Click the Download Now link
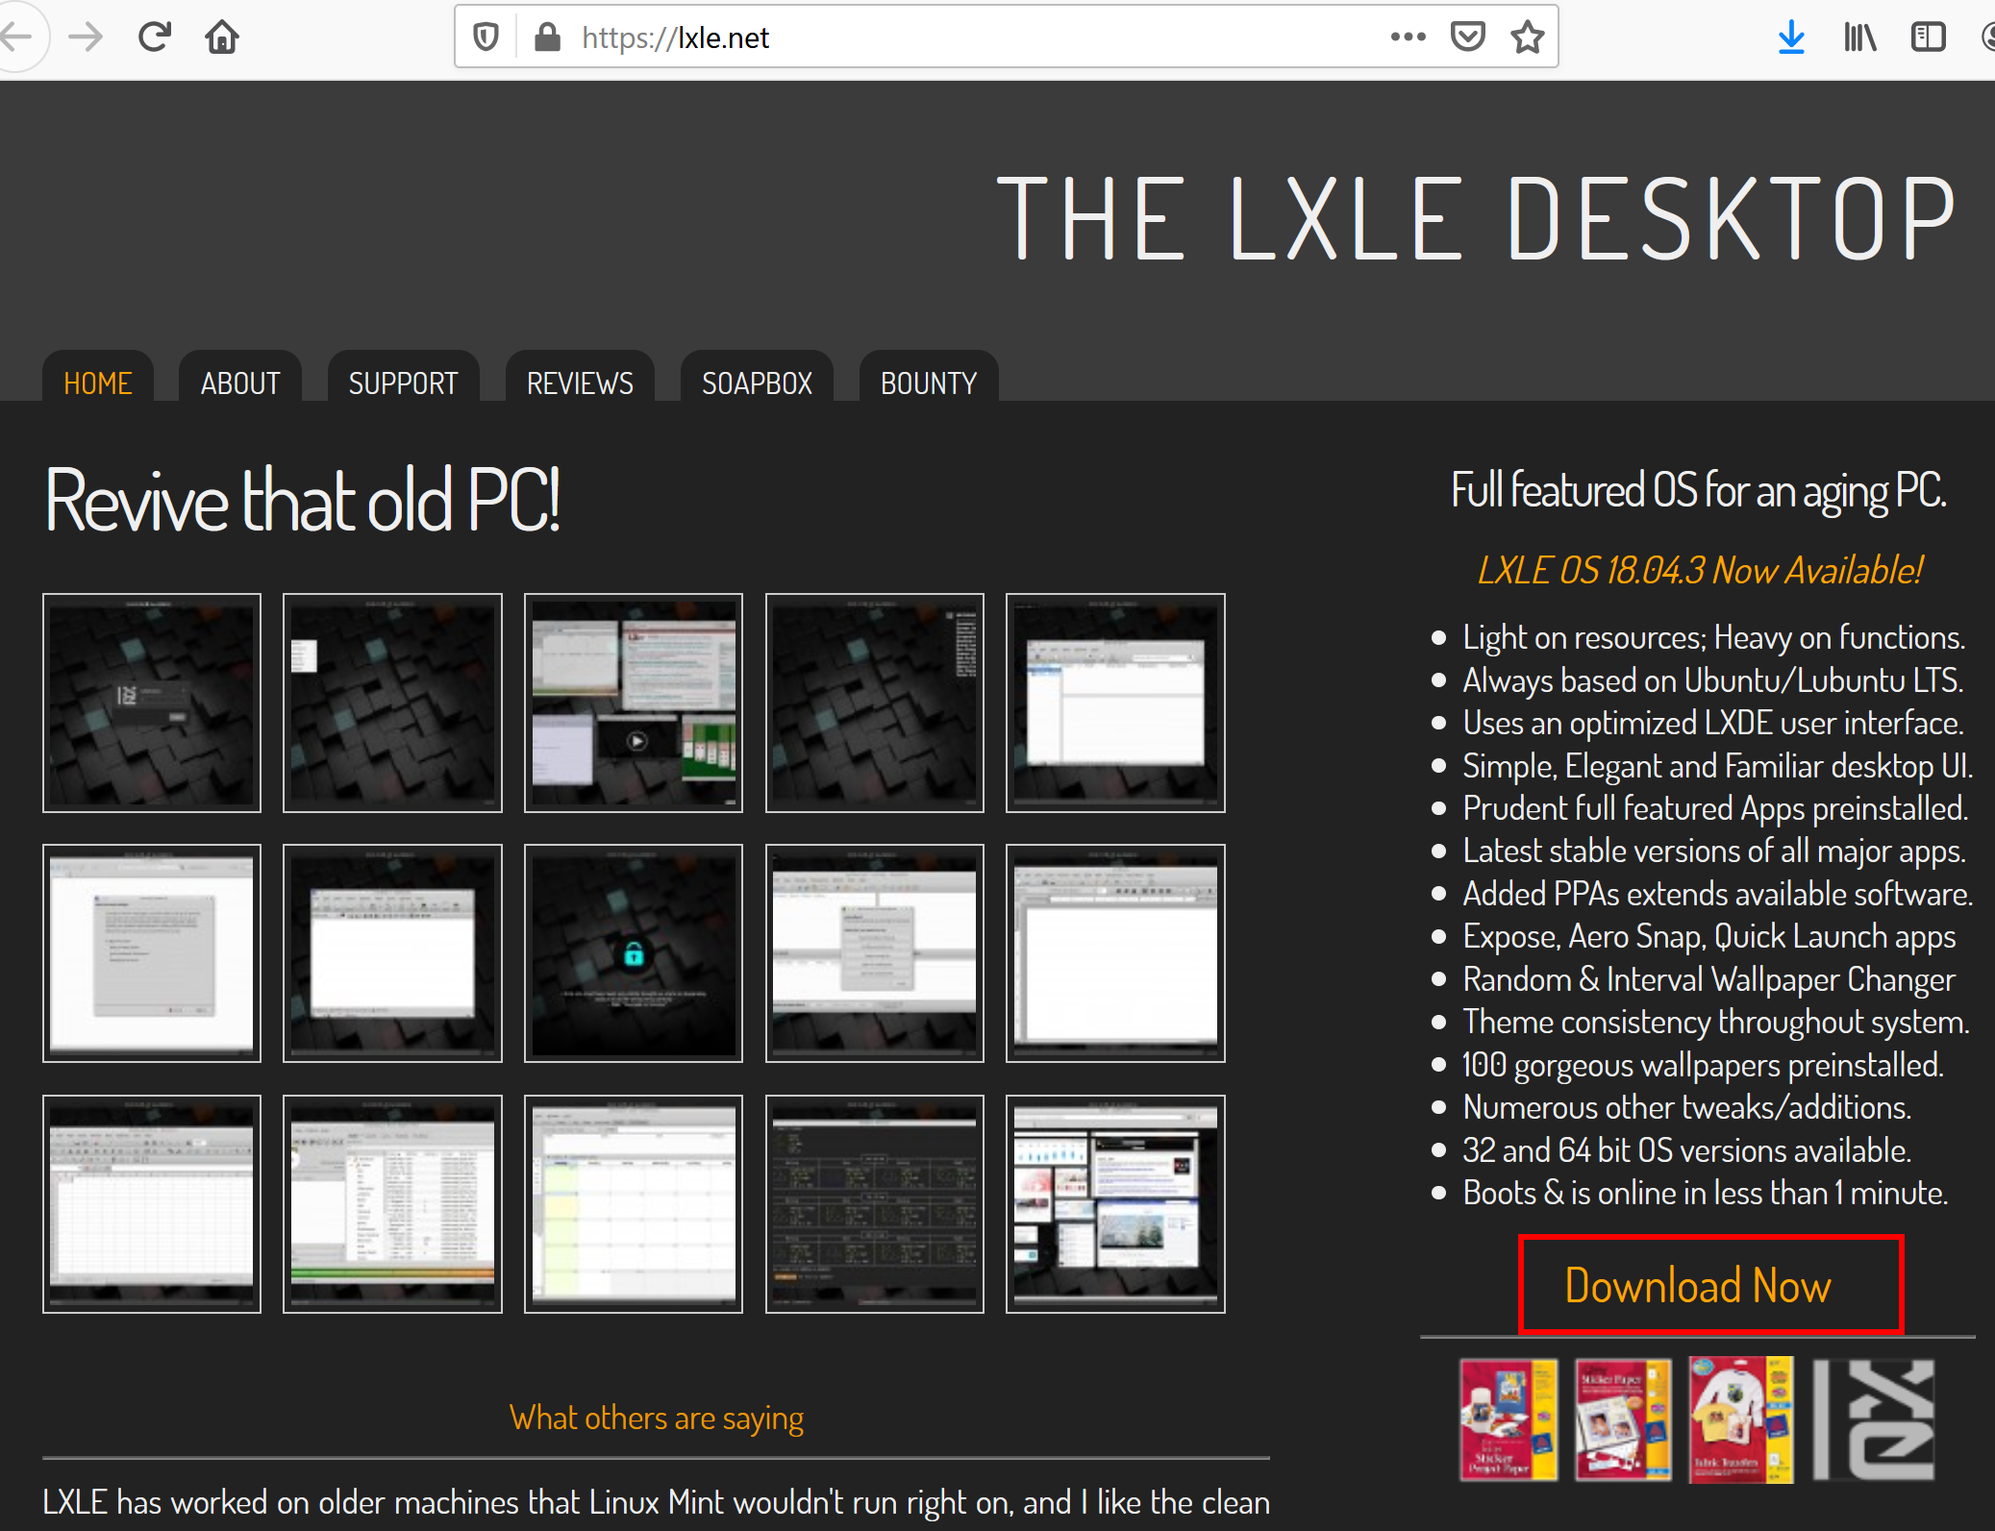Screen dimensions: 1995x1531 click(1698, 1285)
